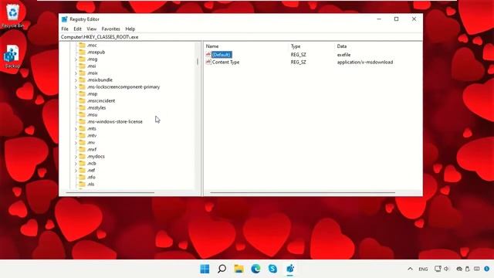Click the .nfo folder icon
494x278 pixels.
click(83, 177)
